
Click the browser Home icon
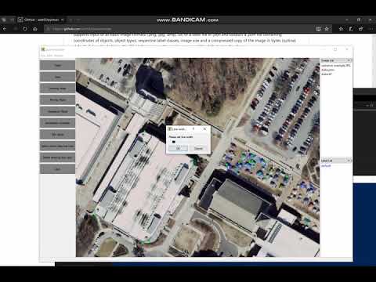[x=35, y=29]
